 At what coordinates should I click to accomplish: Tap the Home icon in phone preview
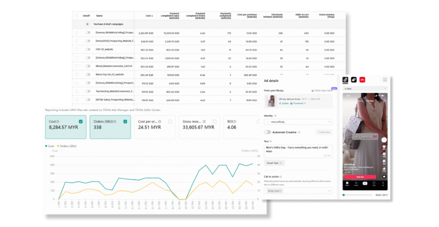(x=347, y=183)
